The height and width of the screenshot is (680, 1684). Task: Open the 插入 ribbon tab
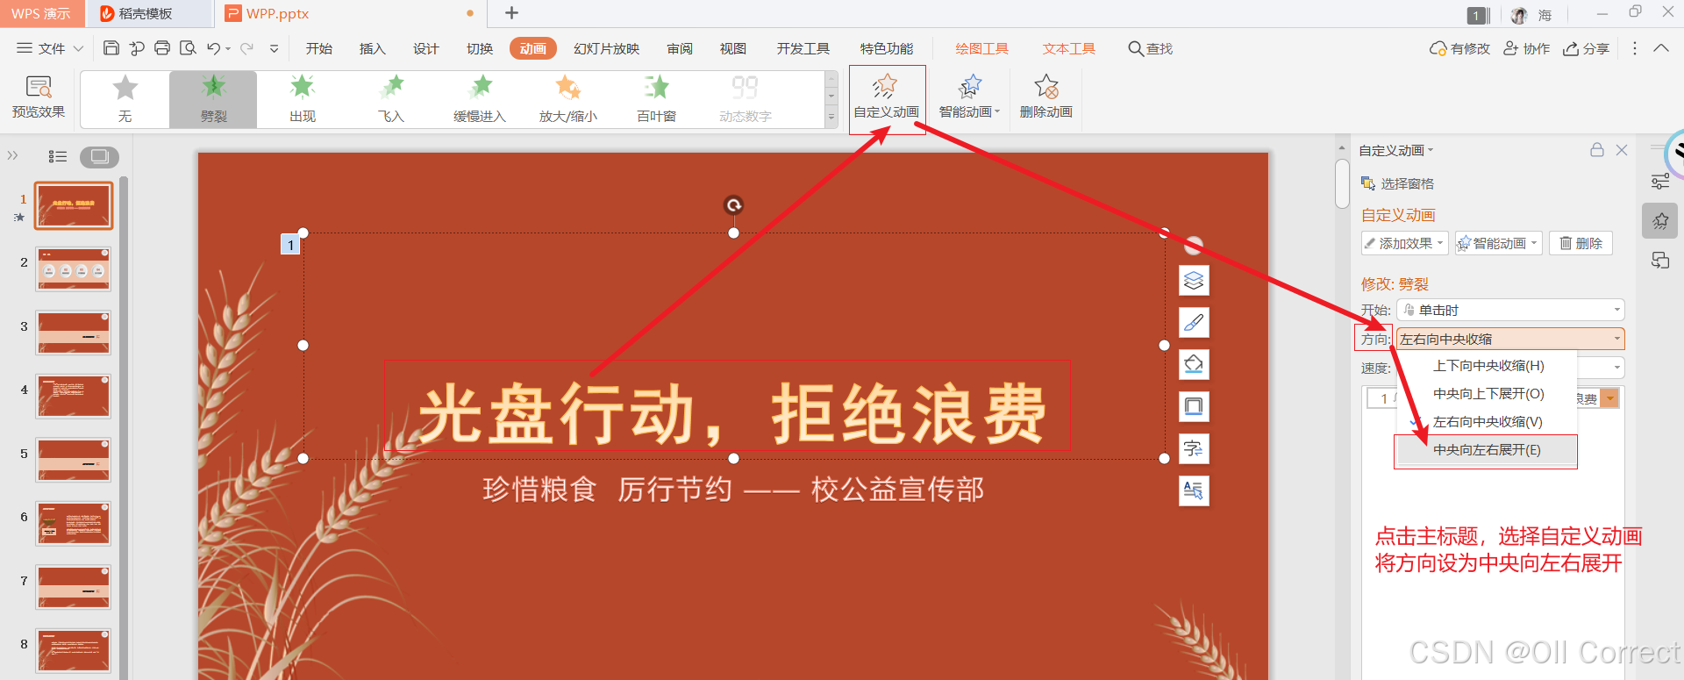tap(373, 48)
